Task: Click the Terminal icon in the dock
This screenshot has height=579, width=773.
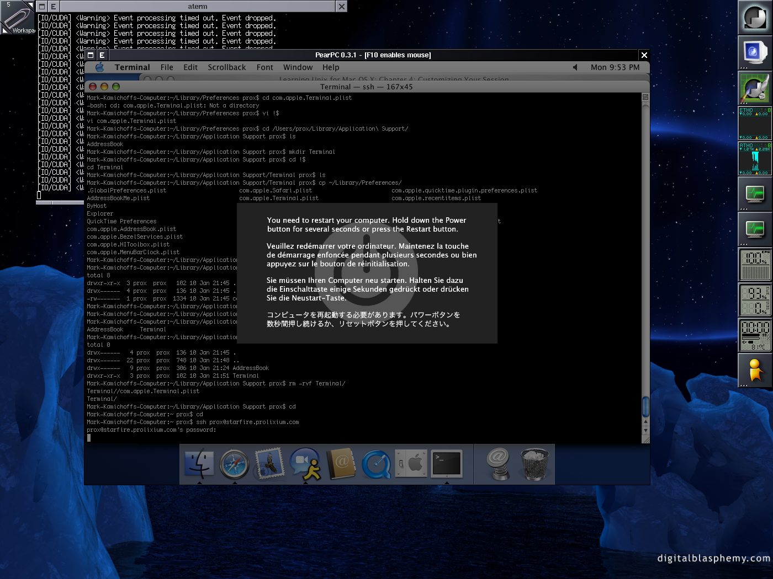Action: click(x=447, y=463)
